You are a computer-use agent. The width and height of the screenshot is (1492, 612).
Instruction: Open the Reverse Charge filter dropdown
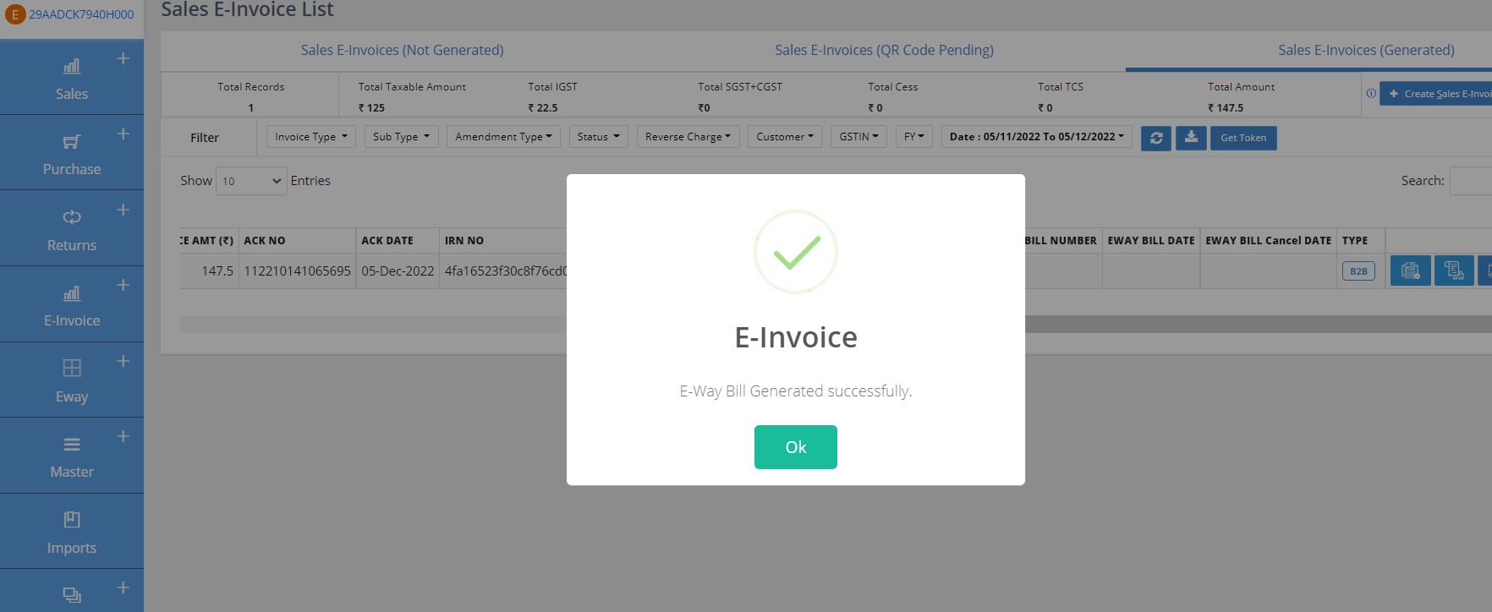coord(688,137)
